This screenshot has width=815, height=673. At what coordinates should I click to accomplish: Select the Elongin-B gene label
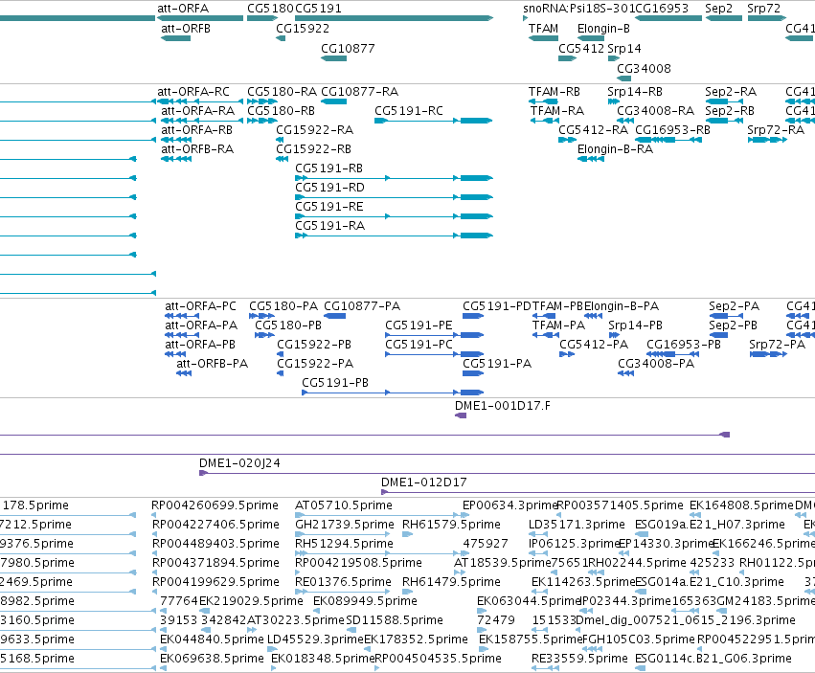[603, 29]
